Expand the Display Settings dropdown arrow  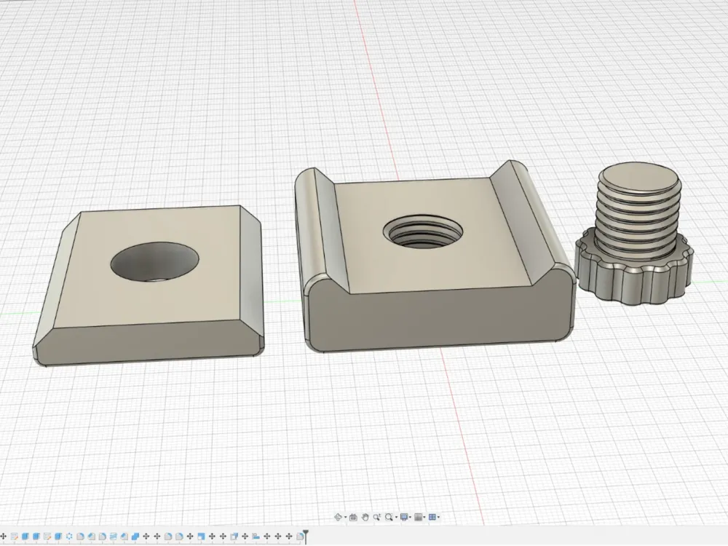tap(410, 517)
